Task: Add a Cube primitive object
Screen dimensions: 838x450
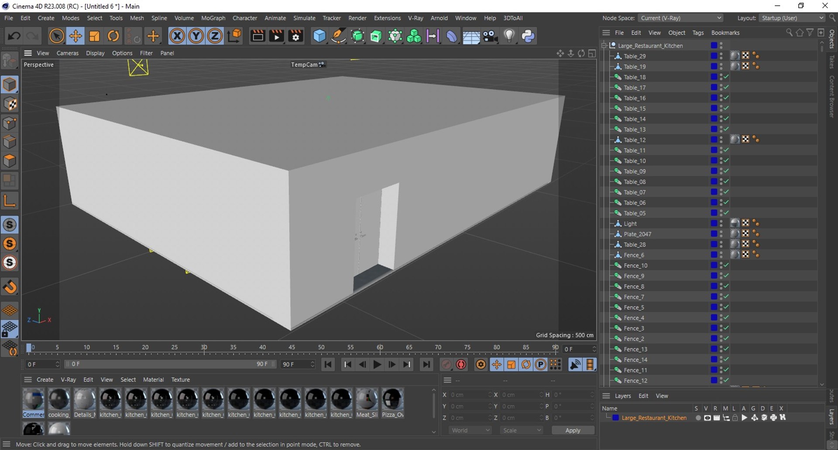Action: [319, 36]
